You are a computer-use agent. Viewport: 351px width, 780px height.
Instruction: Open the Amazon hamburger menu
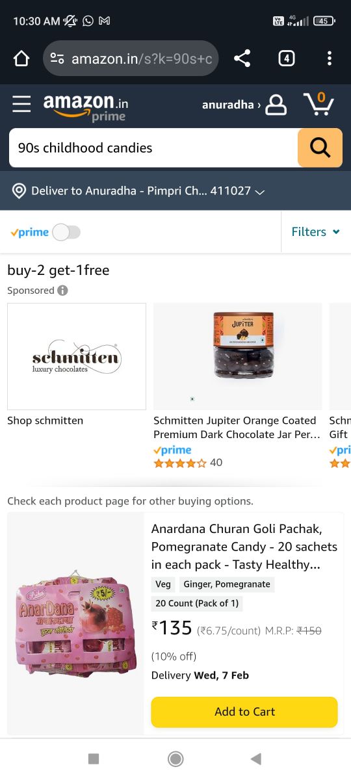click(x=21, y=104)
